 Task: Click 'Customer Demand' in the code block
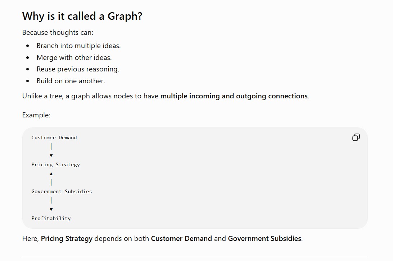54,138
